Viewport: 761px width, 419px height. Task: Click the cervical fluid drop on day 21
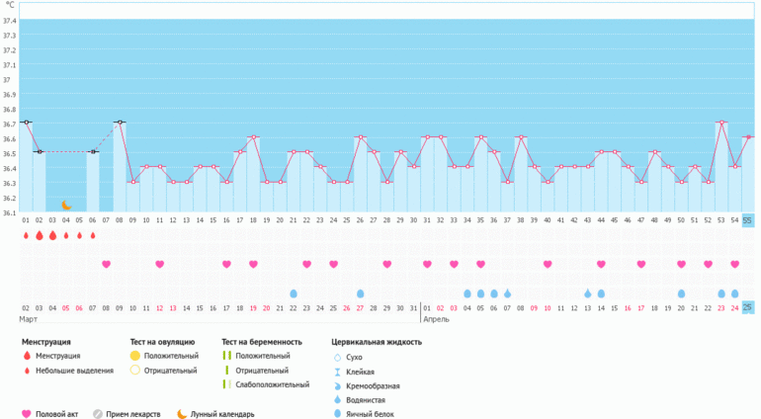coord(294,293)
